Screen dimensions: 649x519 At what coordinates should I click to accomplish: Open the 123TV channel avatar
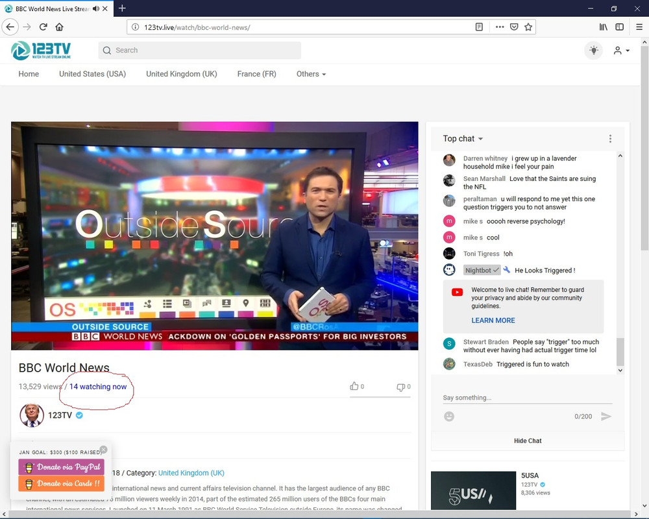[32, 415]
